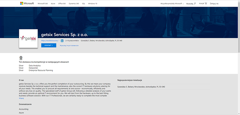Click Zaloguj się sign-in link

[214, 4]
